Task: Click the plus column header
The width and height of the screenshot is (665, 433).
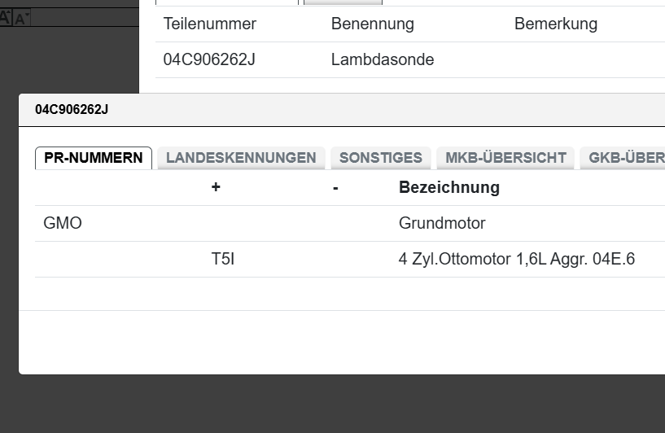Action: tap(216, 188)
